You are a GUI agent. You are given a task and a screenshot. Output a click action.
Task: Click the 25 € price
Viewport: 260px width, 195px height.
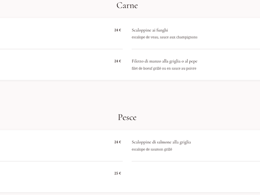click(117, 173)
